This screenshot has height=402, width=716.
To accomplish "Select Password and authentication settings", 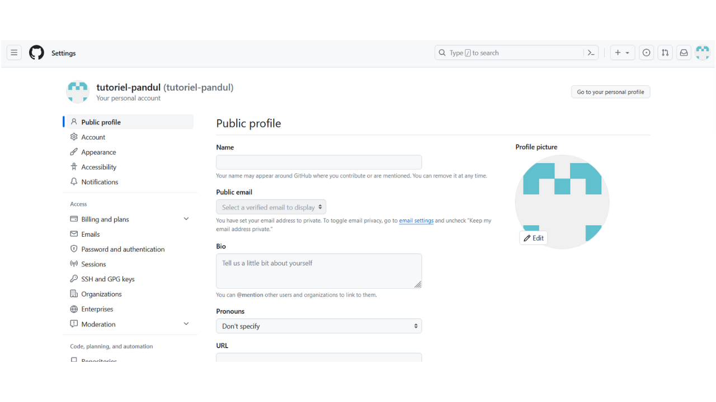I will 123,248.
